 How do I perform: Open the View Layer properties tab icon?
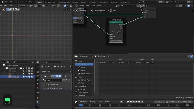click(x=38, y=80)
